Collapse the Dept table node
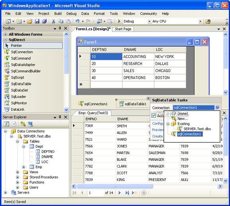 coord(23,147)
